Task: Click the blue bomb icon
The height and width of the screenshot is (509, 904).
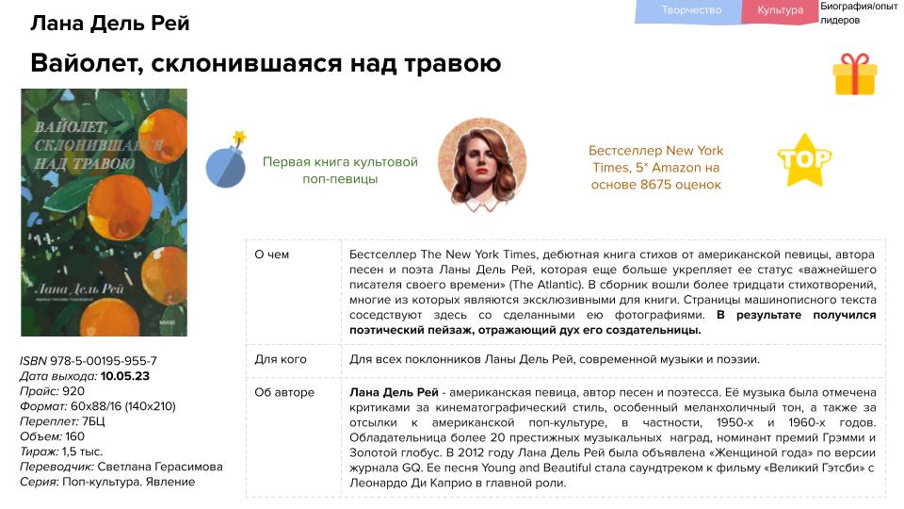Action: (226, 160)
